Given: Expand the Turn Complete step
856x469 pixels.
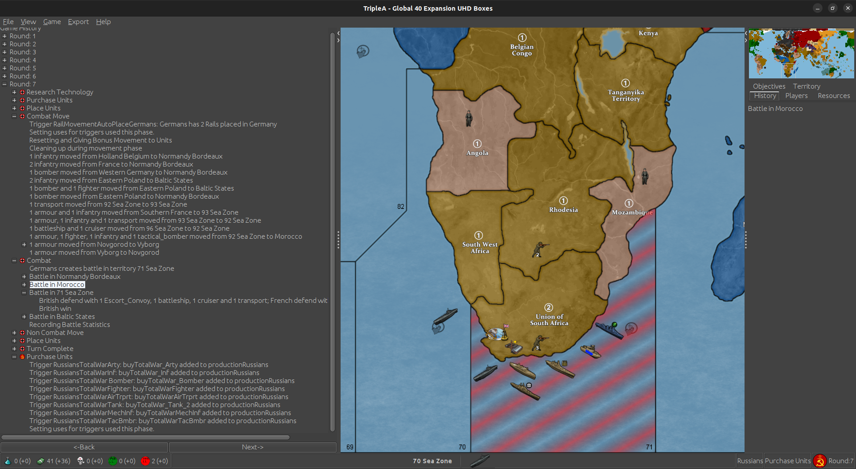Looking at the screenshot, I should [x=14, y=349].
